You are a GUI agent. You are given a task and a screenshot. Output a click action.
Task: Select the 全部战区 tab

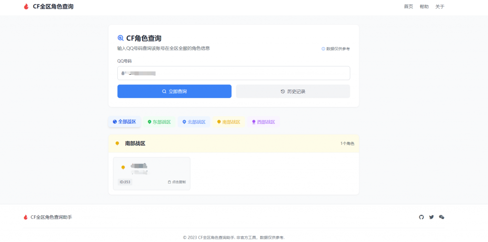(x=124, y=121)
